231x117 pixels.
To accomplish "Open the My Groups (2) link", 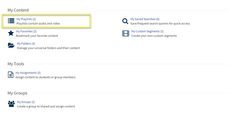I will [x=26, y=102].
